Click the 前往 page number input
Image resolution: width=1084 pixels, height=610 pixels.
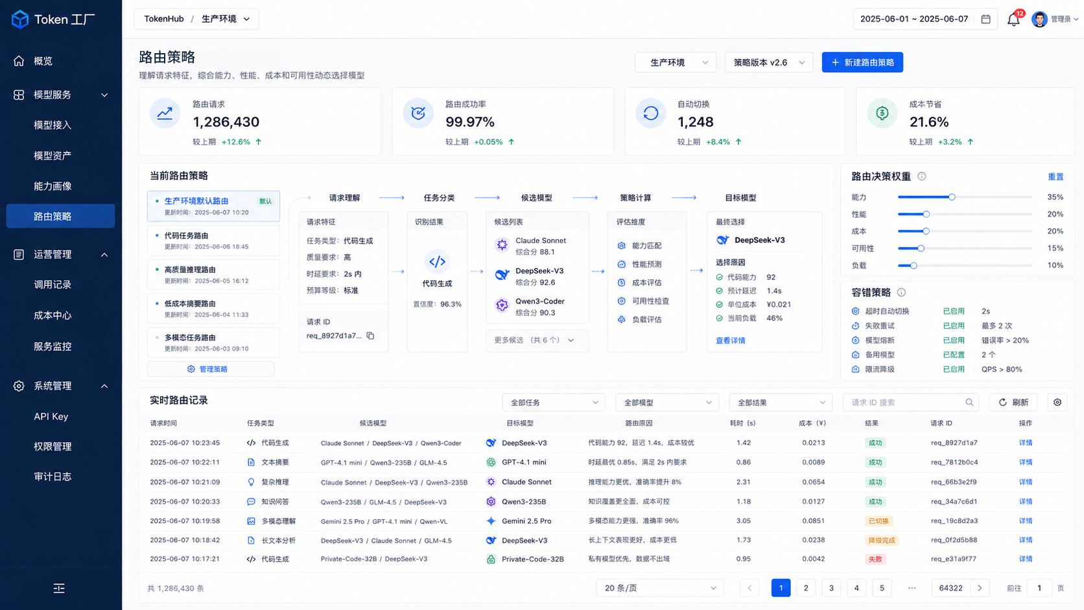click(1039, 588)
